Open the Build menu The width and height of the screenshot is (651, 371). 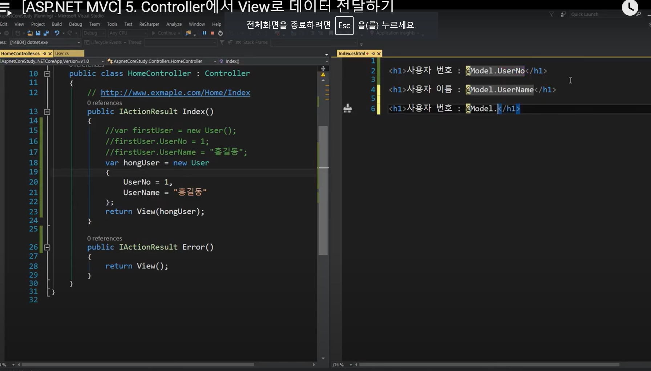57,24
